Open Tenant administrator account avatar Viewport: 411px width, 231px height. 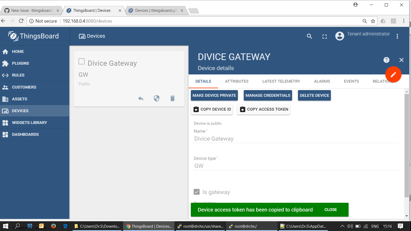pos(339,36)
